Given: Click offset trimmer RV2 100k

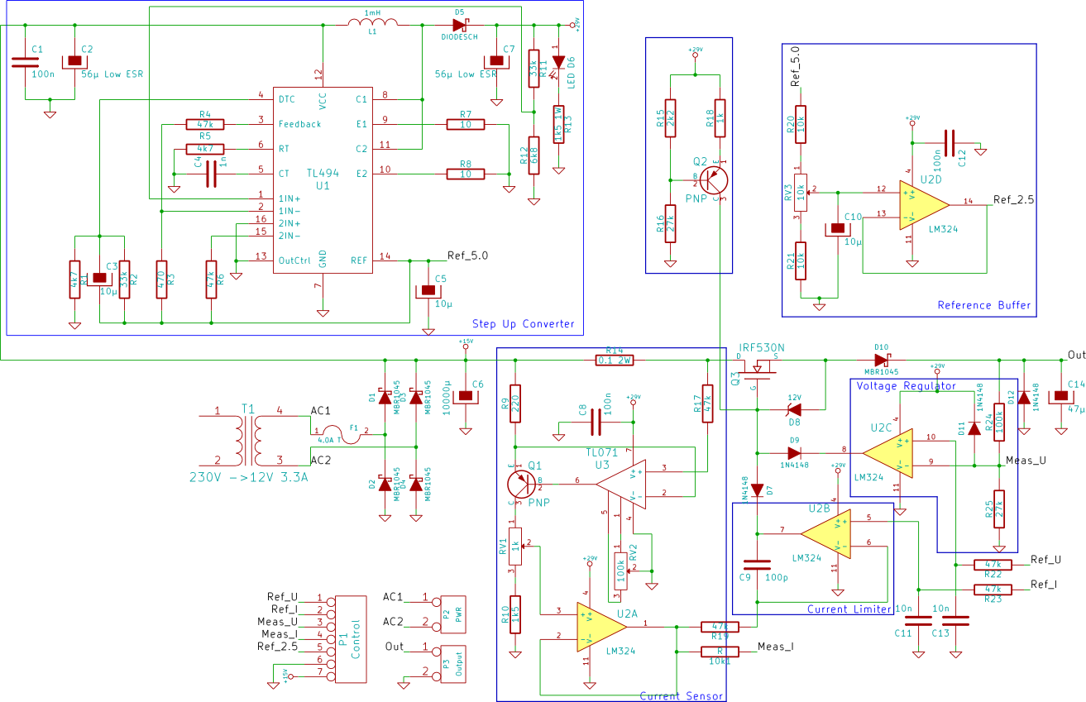Looking at the screenshot, I should pyautogui.click(x=620, y=571).
